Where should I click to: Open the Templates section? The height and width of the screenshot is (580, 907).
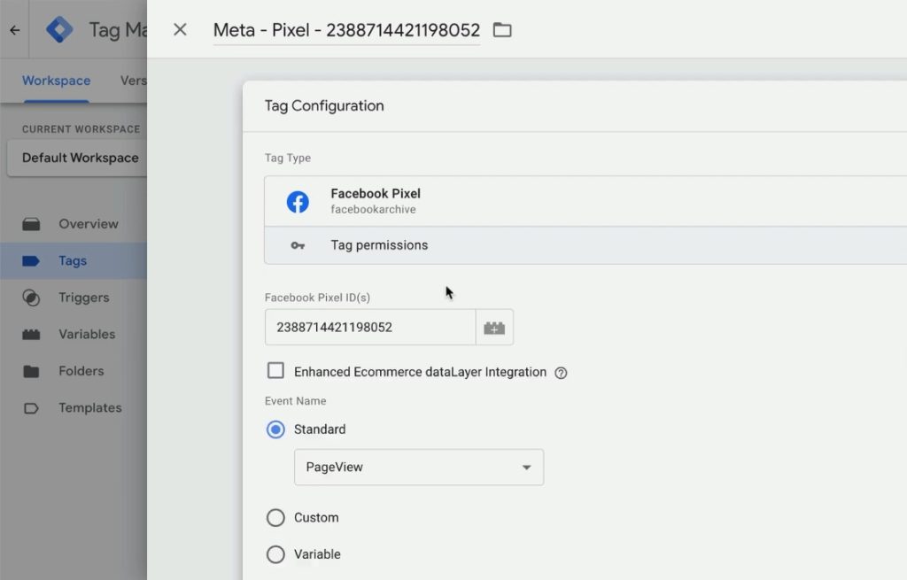tap(89, 407)
